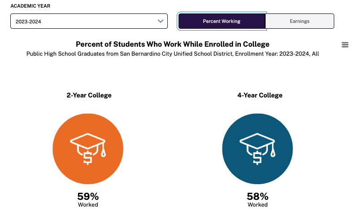Open the chart hamburger menu icon
Screen dimensions: 358x221
point(345,44)
